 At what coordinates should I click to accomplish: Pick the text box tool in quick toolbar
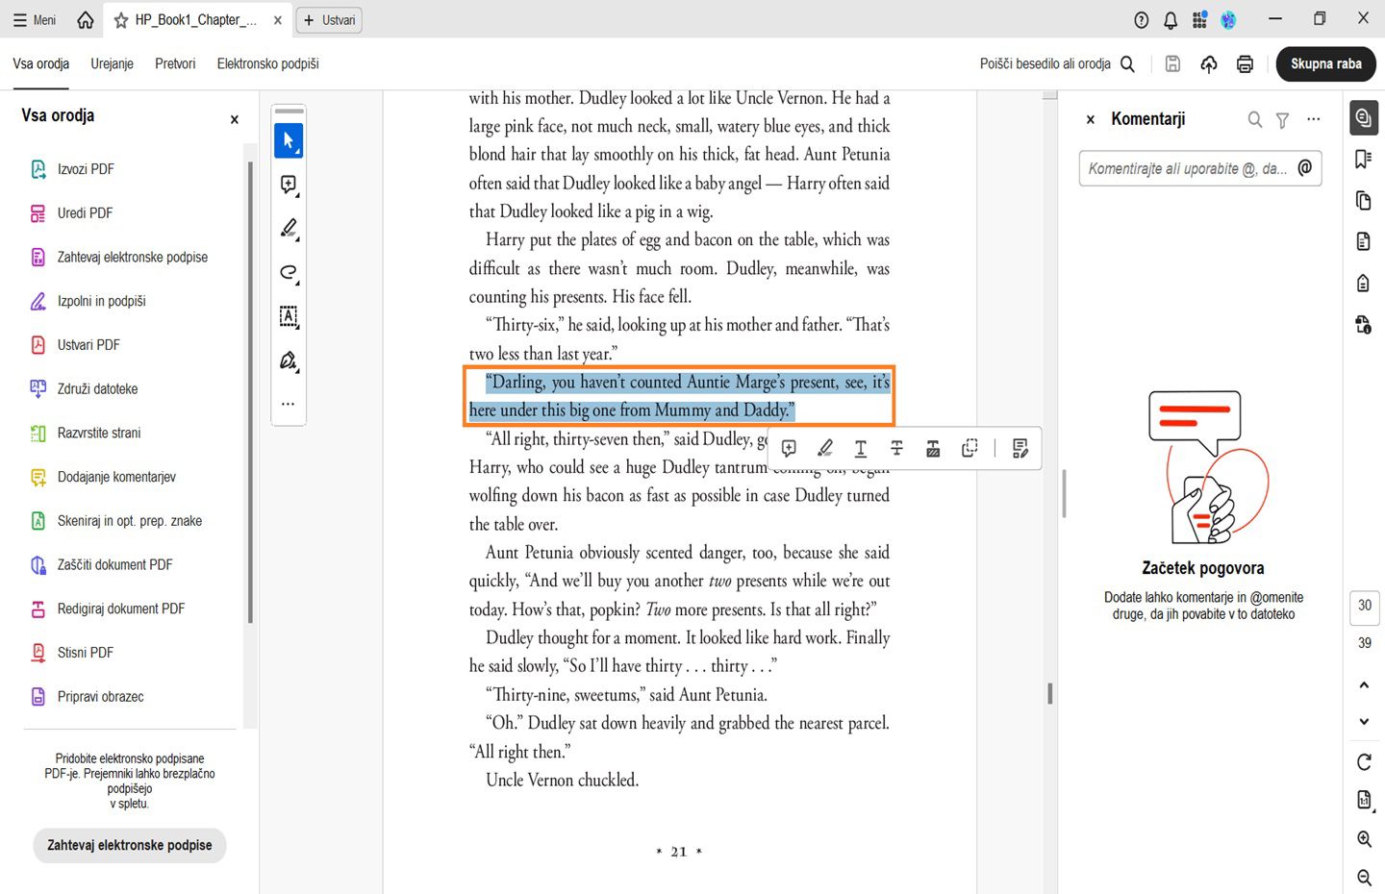pyautogui.click(x=289, y=316)
